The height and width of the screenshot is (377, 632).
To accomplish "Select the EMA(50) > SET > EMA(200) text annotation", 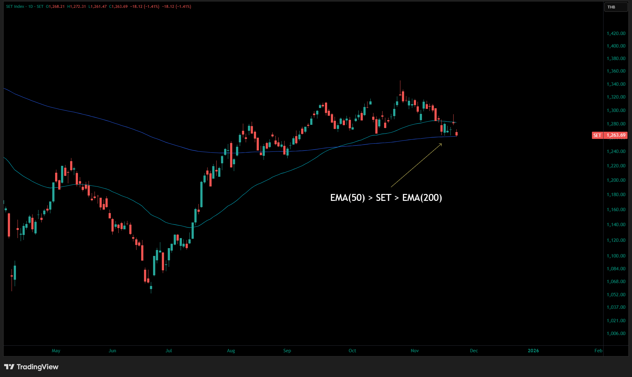I will point(386,198).
